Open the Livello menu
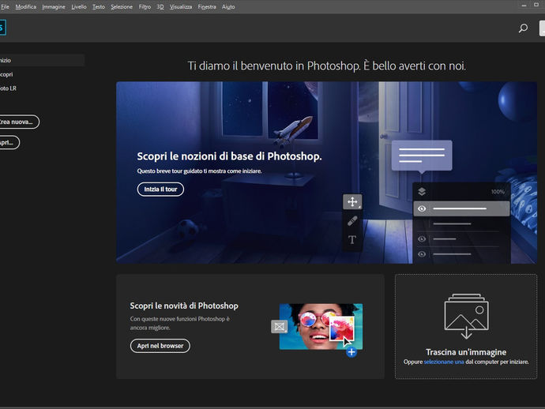This screenshot has width=545, height=409. (x=79, y=6)
